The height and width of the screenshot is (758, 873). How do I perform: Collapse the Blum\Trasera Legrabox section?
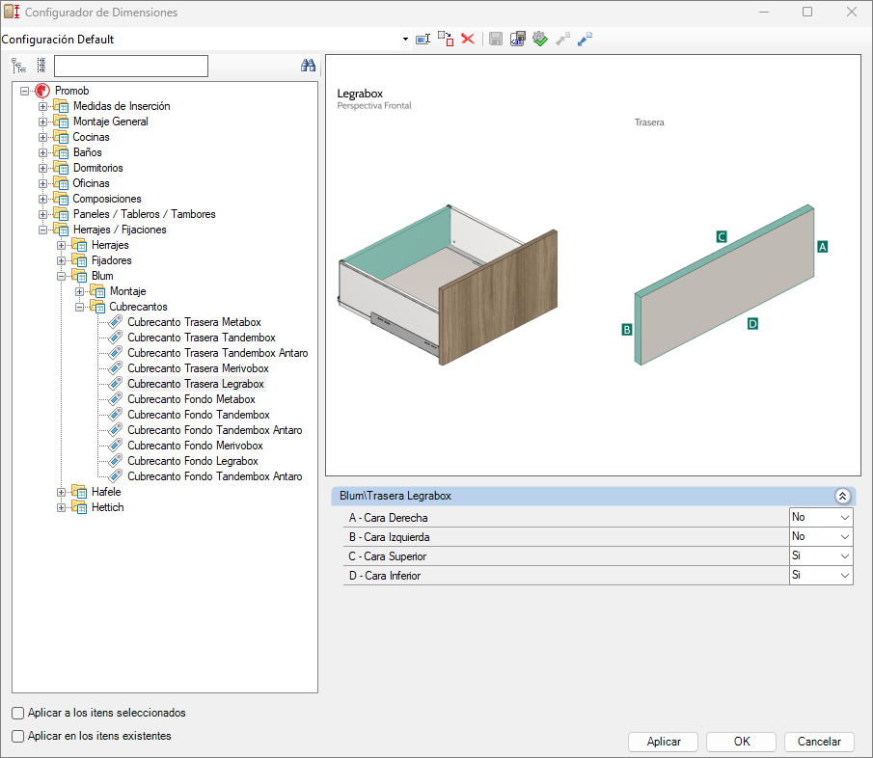(x=842, y=496)
